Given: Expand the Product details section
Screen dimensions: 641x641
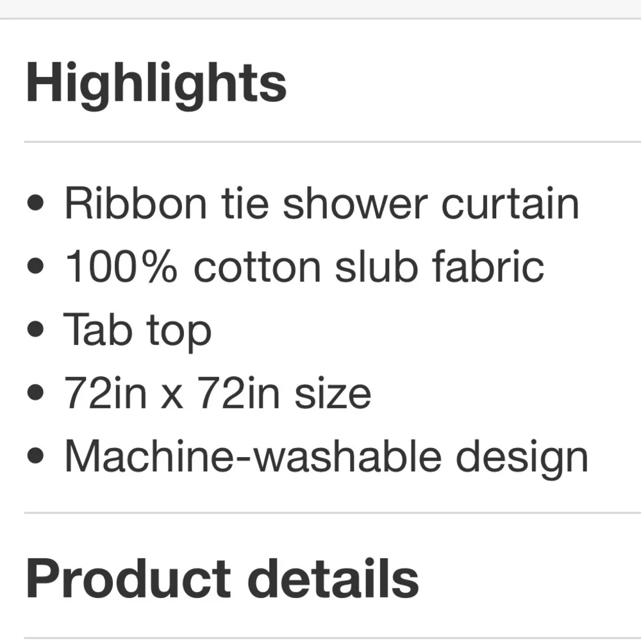Looking at the screenshot, I should tap(222, 578).
